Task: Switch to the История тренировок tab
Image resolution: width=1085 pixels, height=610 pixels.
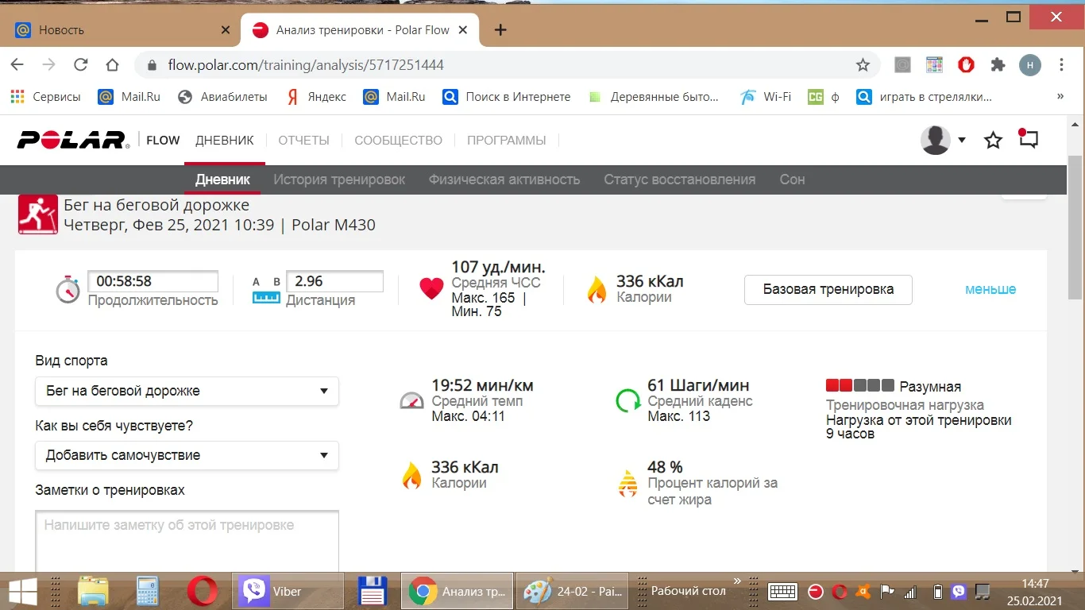Action: click(339, 180)
